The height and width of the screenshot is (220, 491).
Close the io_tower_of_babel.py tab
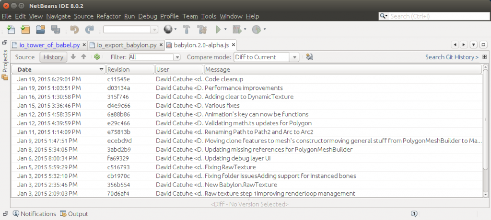[x=84, y=45]
